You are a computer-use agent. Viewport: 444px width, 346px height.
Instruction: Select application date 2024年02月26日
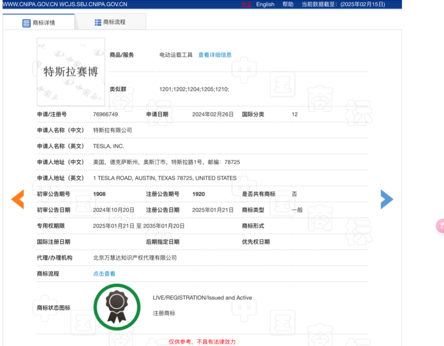tap(213, 114)
